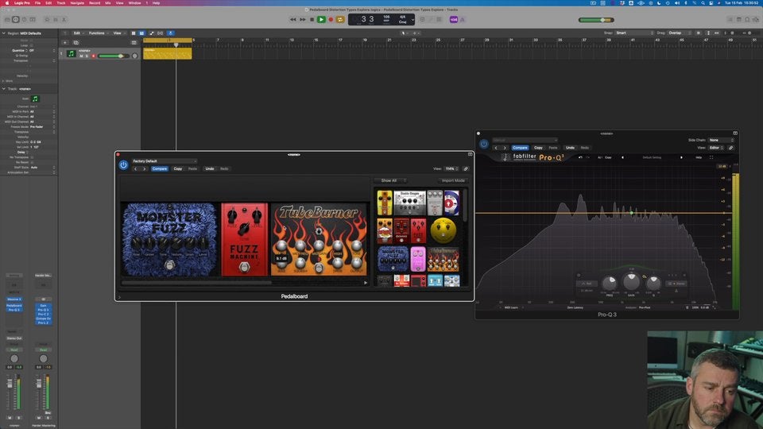The width and height of the screenshot is (763, 429).
Task: Open the Functions menu in tracks area
Action: 98,33
